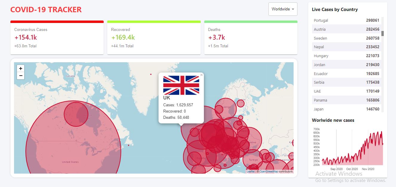Click the Finland circle near Suomi label
396x187 pixels.
click(241, 103)
